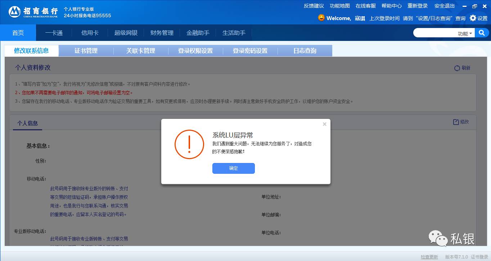Click the 修改 edit link
This screenshot has width=491, height=261.
[464, 122]
